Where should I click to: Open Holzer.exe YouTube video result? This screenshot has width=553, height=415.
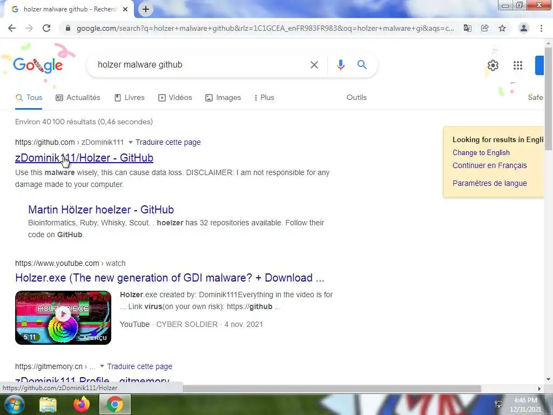170,278
